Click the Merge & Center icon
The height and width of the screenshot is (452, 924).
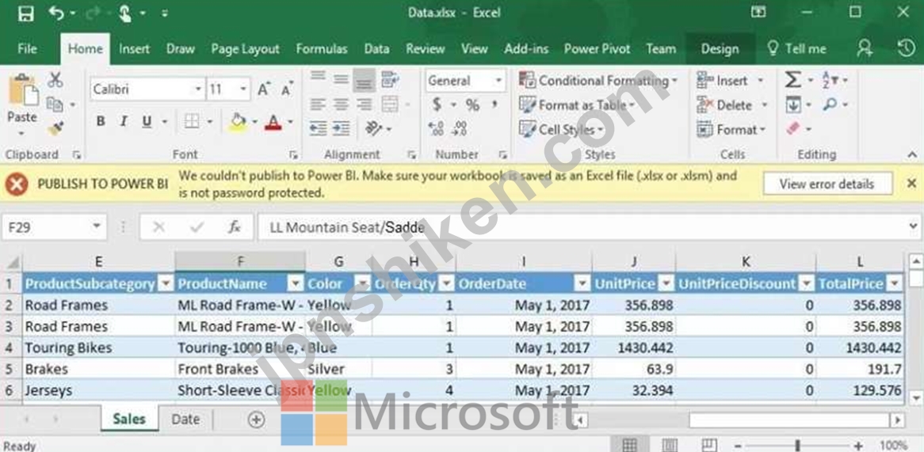(x=390, y=104)
